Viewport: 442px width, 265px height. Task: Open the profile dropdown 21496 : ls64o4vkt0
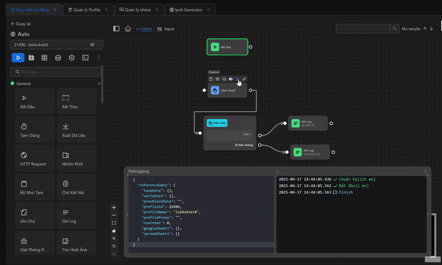pos(57,45)
